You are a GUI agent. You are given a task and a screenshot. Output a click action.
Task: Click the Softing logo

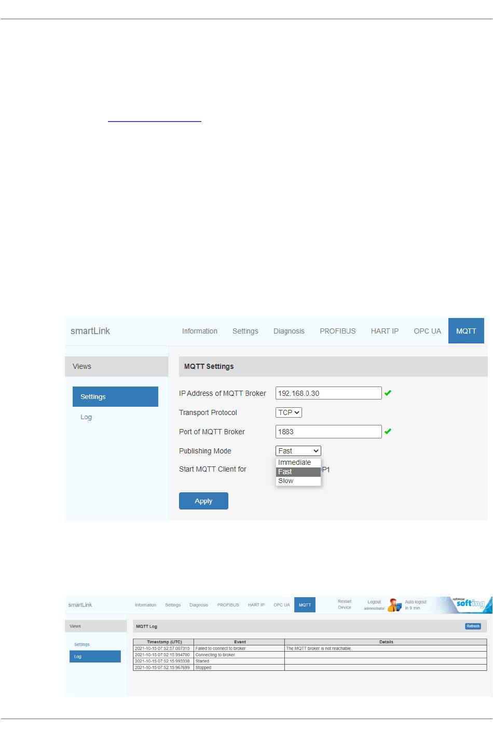[x=469, y=603]
